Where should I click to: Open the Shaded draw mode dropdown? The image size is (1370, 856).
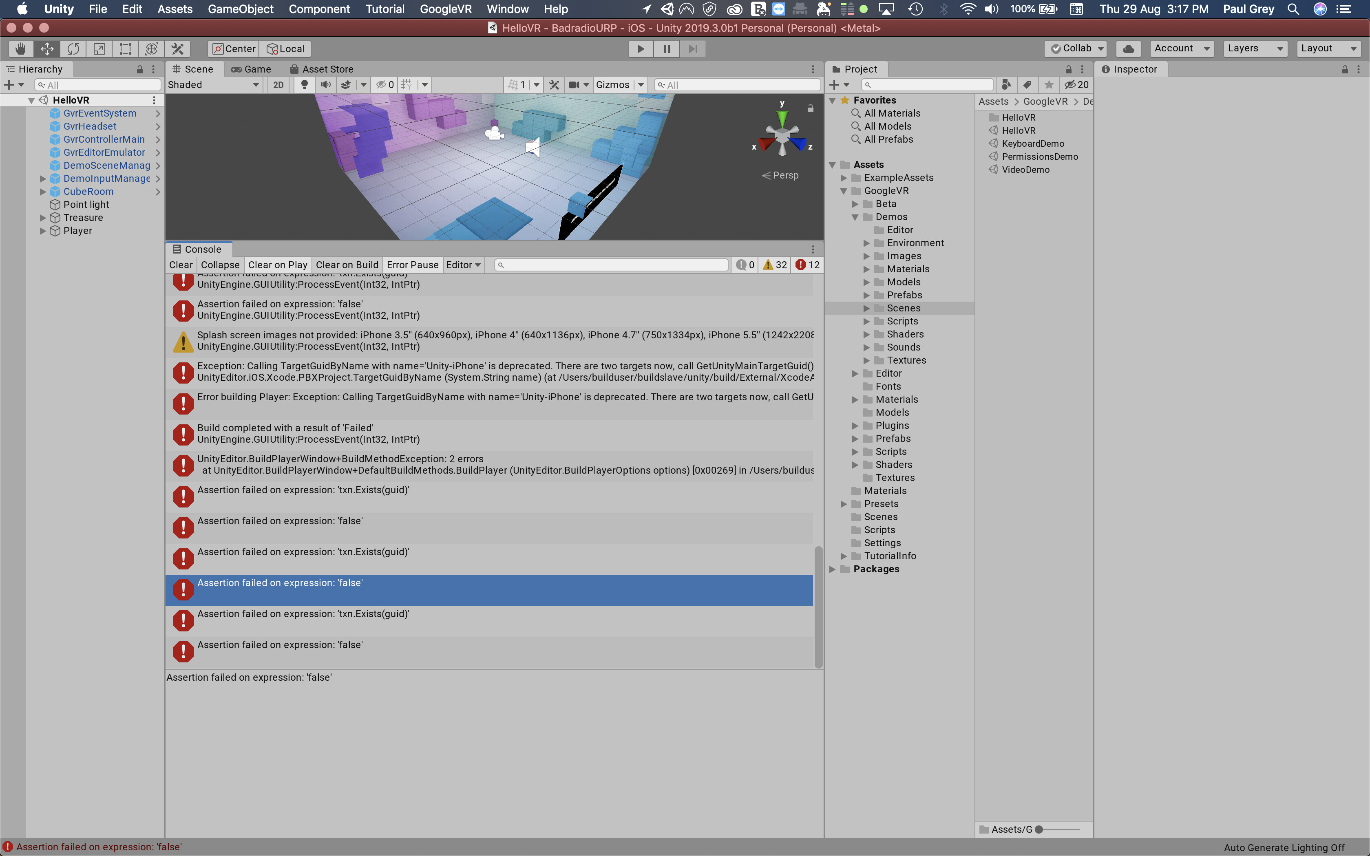point(213,85)
